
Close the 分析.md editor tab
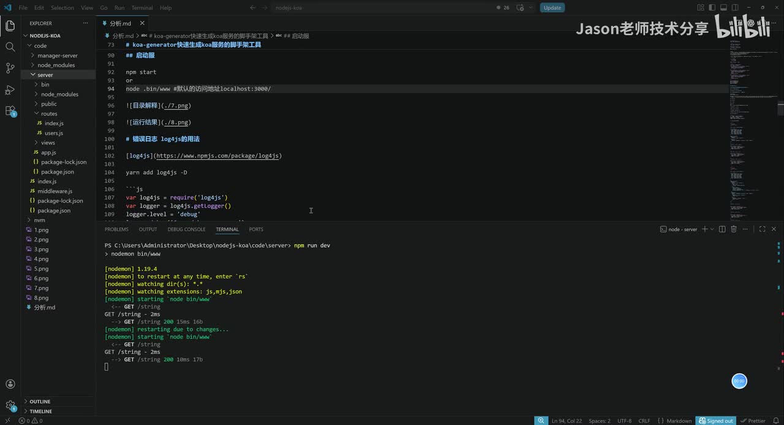(141, 23)
